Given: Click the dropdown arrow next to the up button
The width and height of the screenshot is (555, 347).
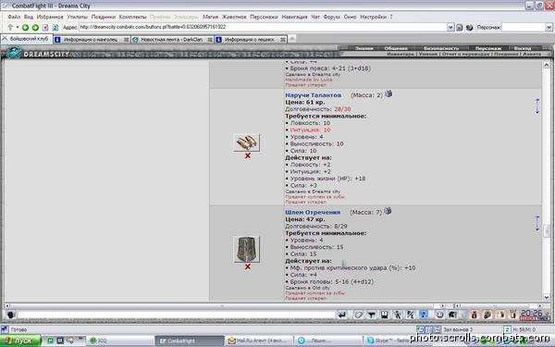Looking at the screenshot, I should tap(17, 27).
